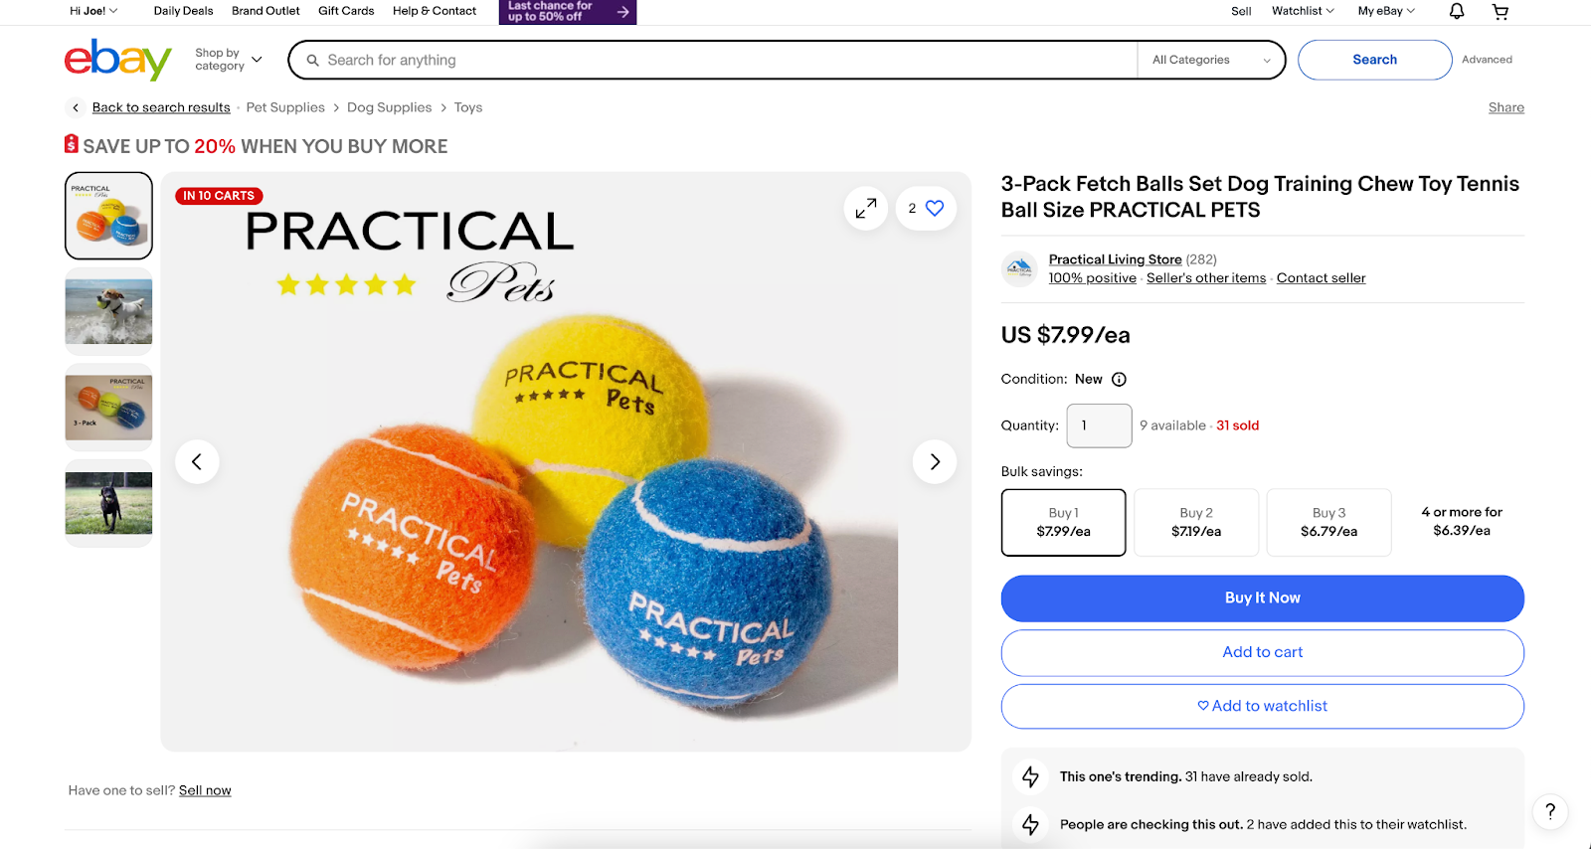Viewport: 1591px width, 849px height.
Task: Toggle the watch heart on the product image
Action: pos(932,208)
